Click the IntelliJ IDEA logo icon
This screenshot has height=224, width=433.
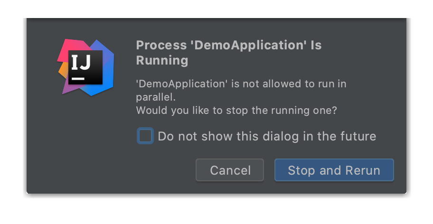click(86, 67)
